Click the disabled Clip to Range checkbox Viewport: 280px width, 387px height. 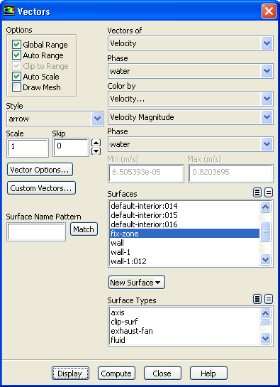pos(16,66)
